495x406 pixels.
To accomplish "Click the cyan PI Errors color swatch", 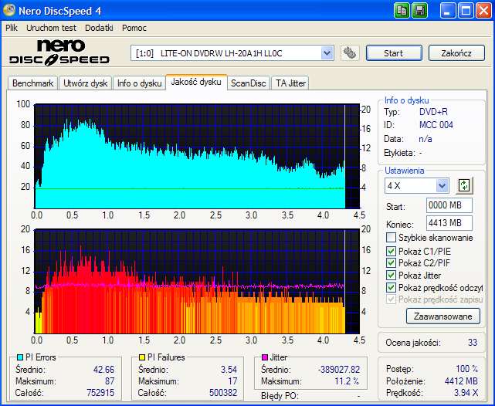I will [x=20, y=357].
